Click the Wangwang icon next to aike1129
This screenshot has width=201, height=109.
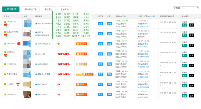(x=36, y=54)
